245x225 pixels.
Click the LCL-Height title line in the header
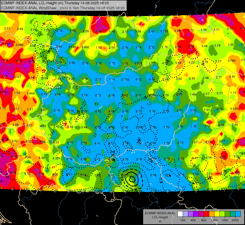[55, 3]
